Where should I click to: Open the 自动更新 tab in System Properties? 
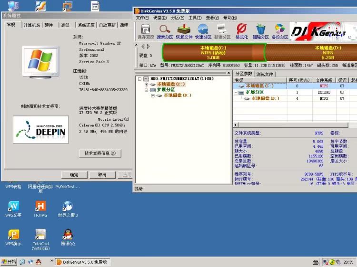pyautogui.click(x=107, y=25)
